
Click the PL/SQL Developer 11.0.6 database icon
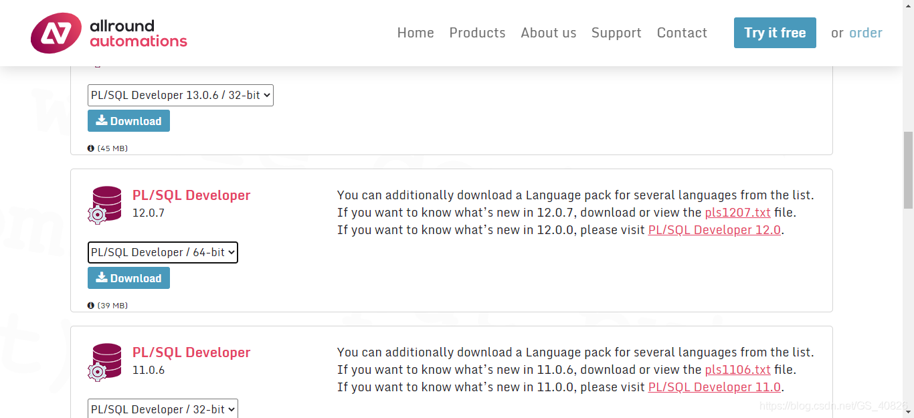click(105, 361)
